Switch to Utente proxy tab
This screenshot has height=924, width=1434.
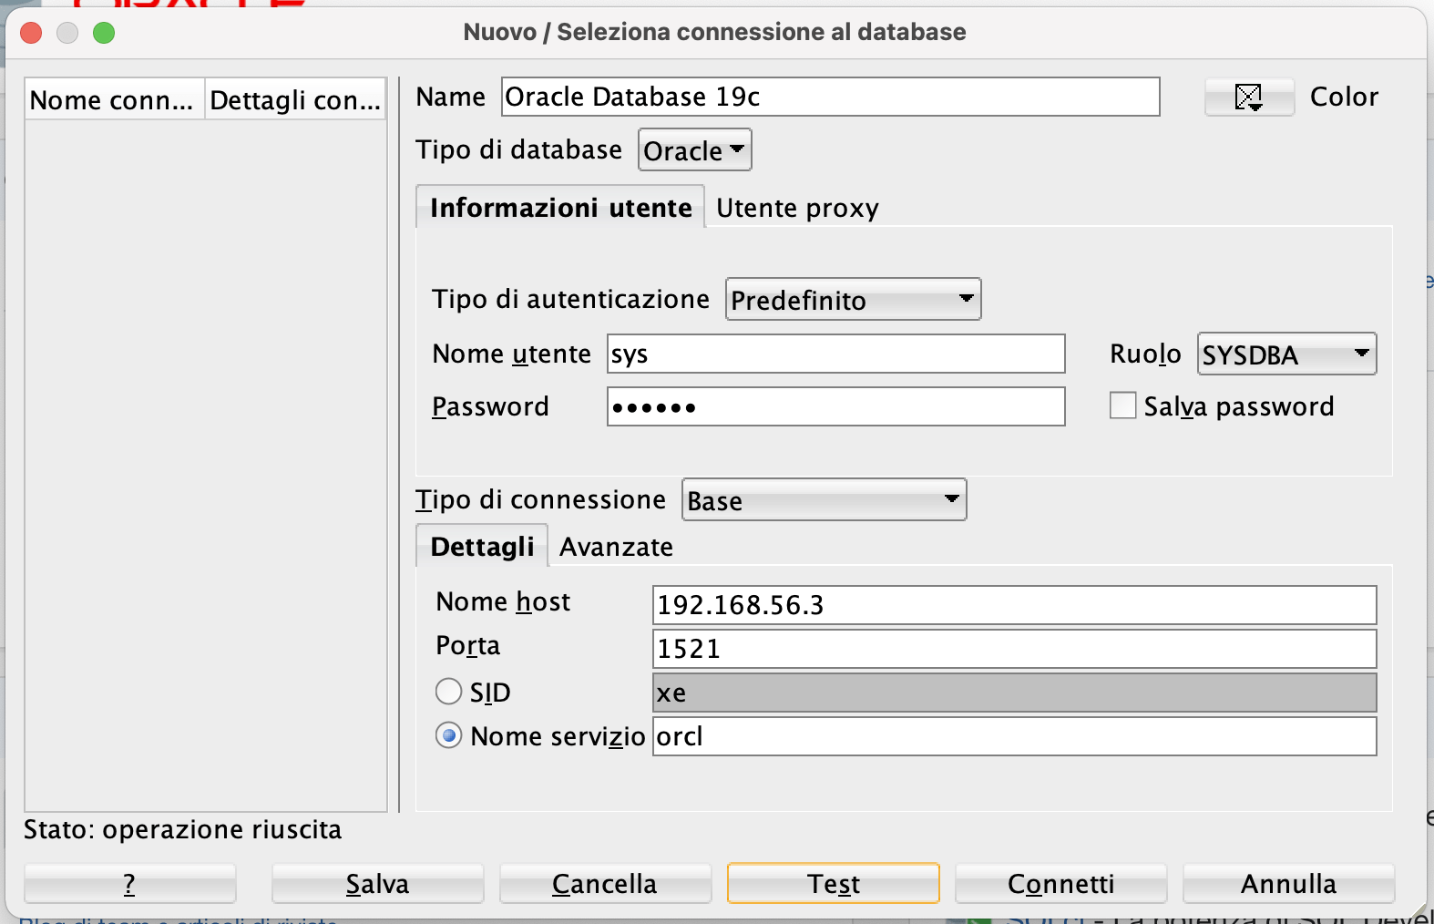pos(797,208)
